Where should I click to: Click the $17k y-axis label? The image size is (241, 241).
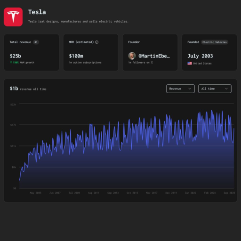[x=13, y=125]
